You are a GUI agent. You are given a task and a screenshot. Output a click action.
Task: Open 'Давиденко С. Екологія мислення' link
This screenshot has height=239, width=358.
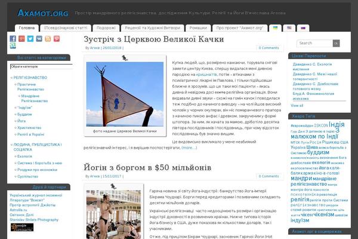pyautogui.click(x=312, y=66)
